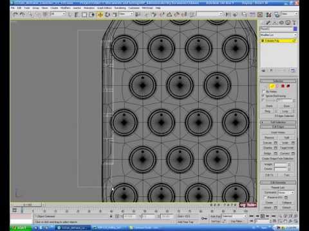The height and width of the screenshot is (231, 309).
Task: Open the Display command panel tab
Action: click(288, 22)
